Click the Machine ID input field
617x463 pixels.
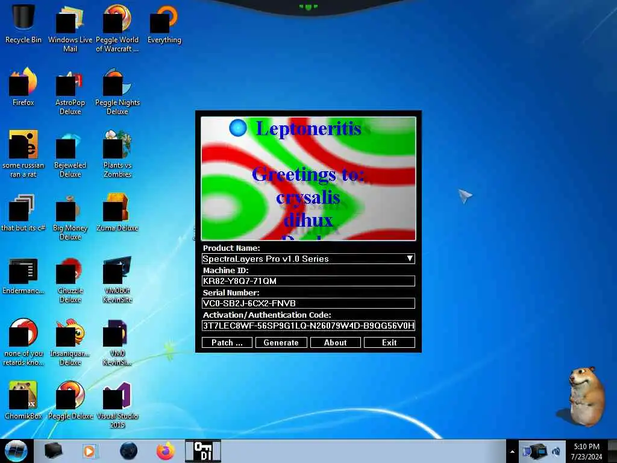click(308, 281)
